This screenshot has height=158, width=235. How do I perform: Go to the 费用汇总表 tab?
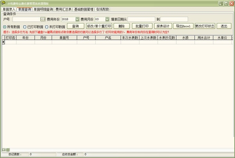coord(63,9)
